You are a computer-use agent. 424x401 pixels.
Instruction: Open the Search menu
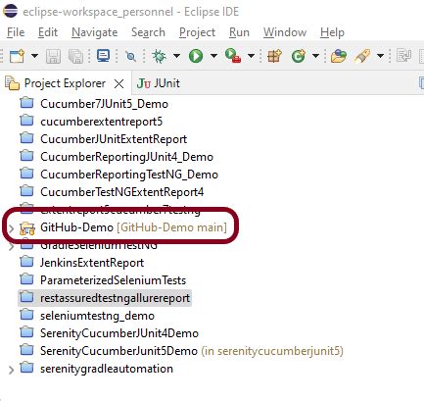click(x=148, y=32)
